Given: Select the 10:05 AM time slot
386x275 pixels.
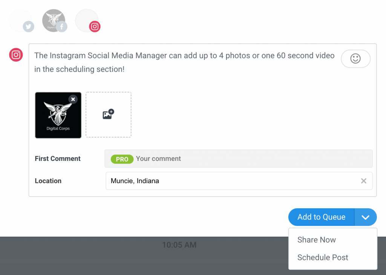Looking at the screenshot, I should [x=179, y=245].
